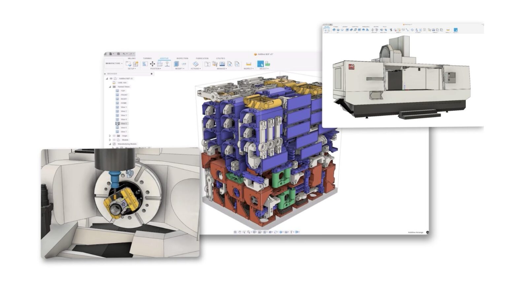Click the New Setup icon
The width and height of the screenshot is (507, 282).
coord(128,64)
